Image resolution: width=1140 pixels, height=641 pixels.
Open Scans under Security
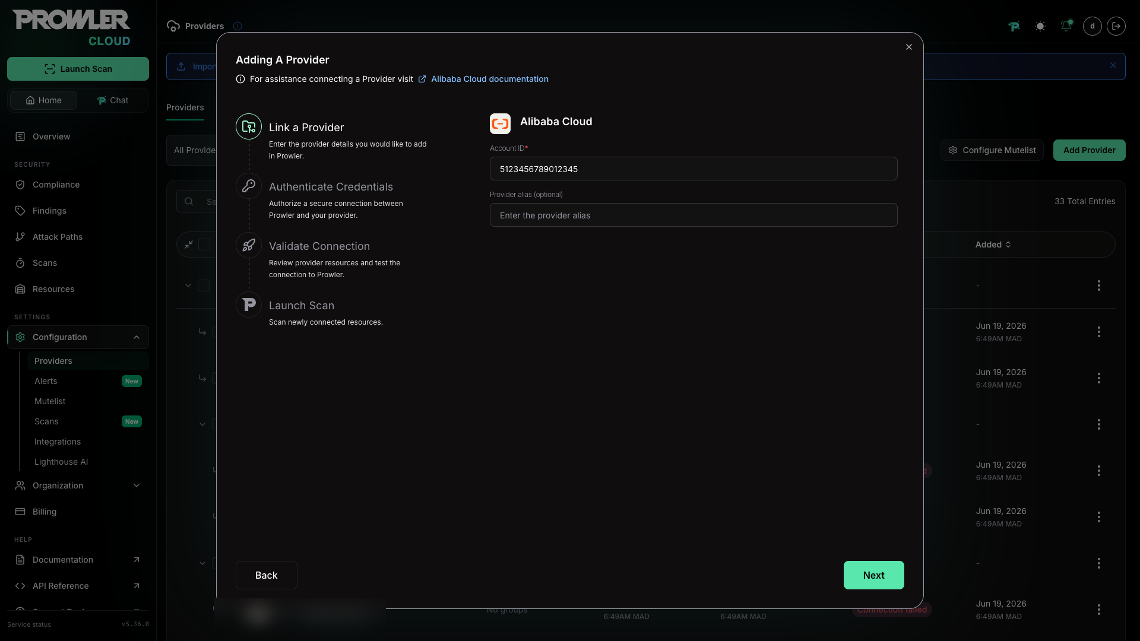pos(78,263)
